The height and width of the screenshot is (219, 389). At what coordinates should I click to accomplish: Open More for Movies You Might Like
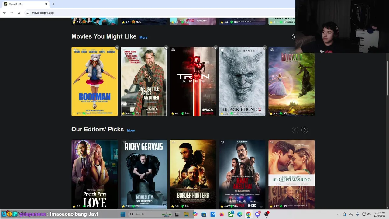click(x=143, y=37)
